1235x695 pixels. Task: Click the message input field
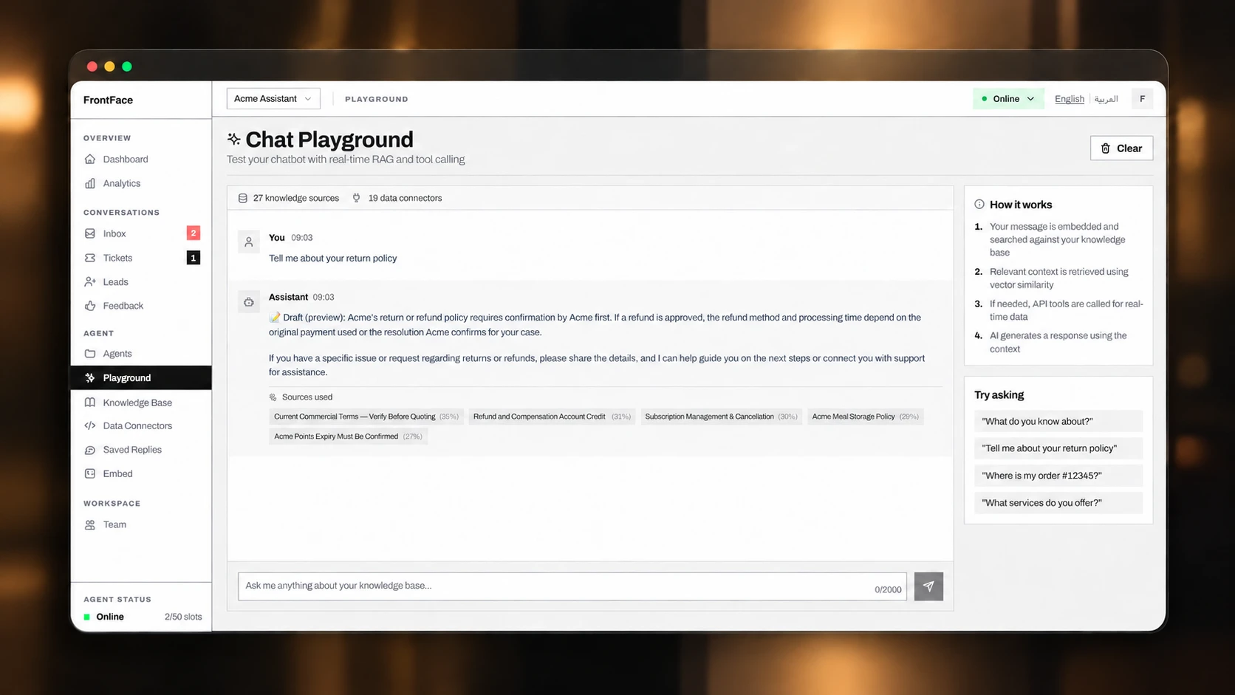(572, 586)
